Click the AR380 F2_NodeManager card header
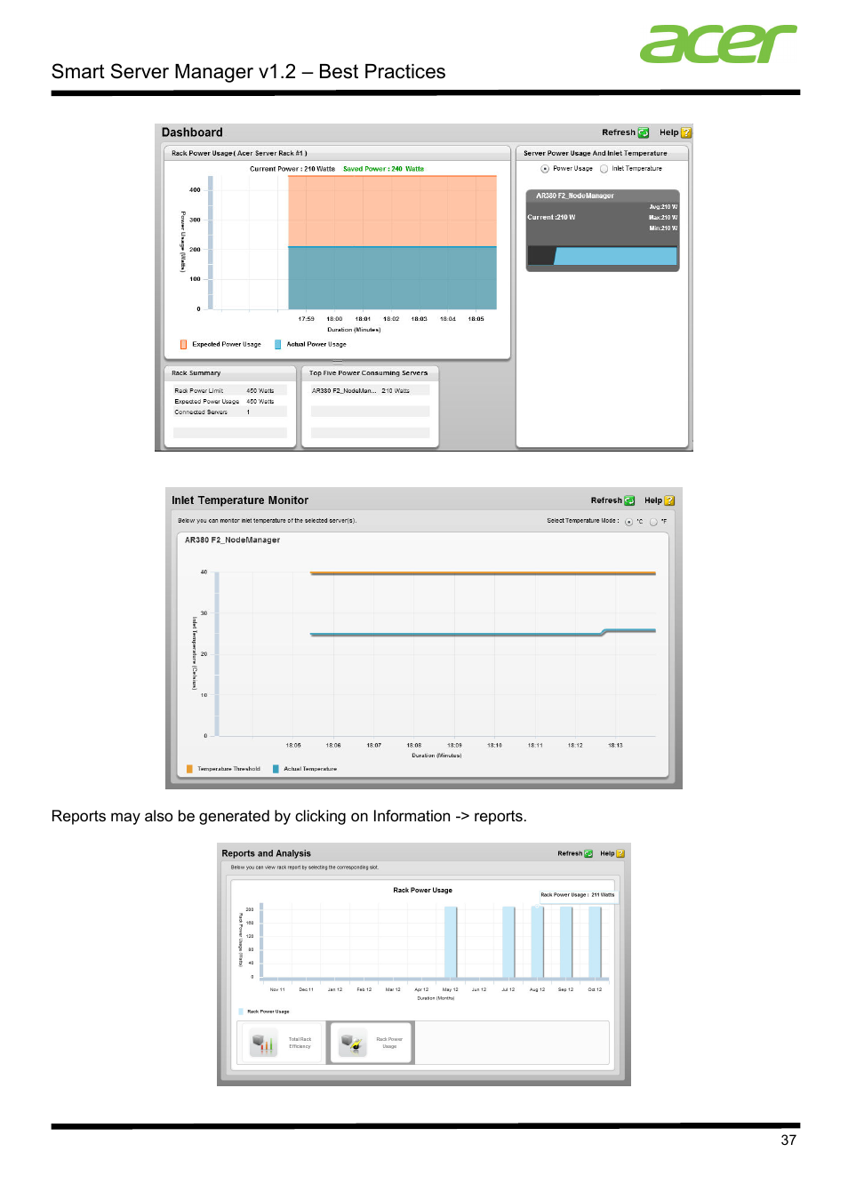Image resolution: width=848 pixels, height=1200 pixels. coord(603,196)
